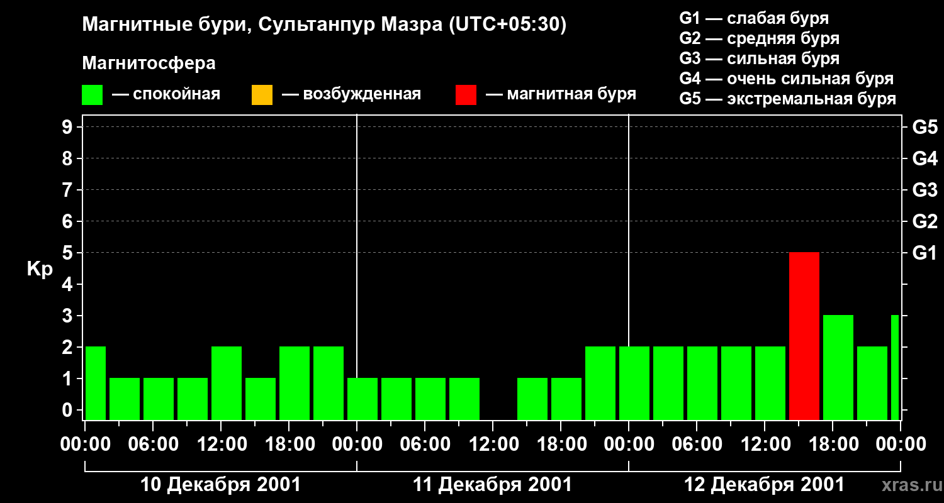Click the '12:00' time label for 11 Декабря

493,445
